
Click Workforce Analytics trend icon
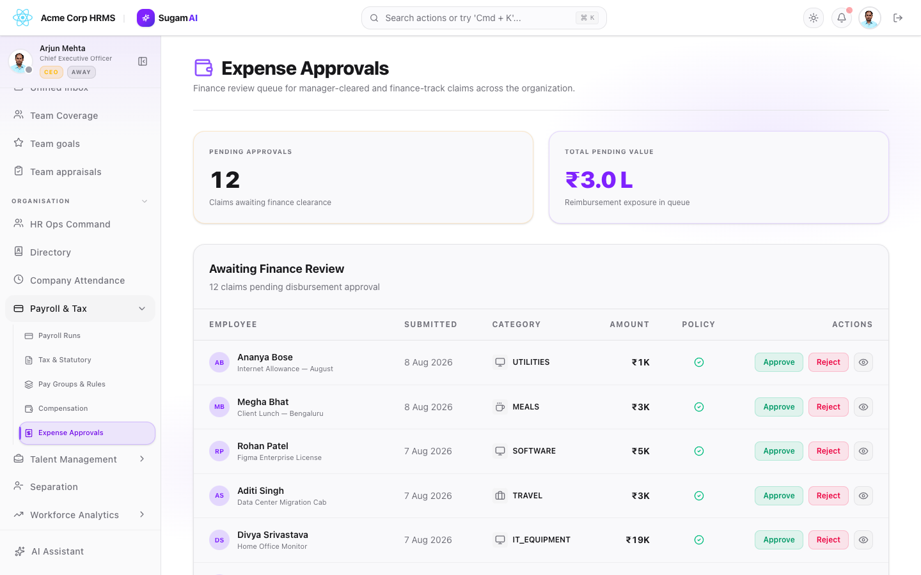click(x=19, y=514)
